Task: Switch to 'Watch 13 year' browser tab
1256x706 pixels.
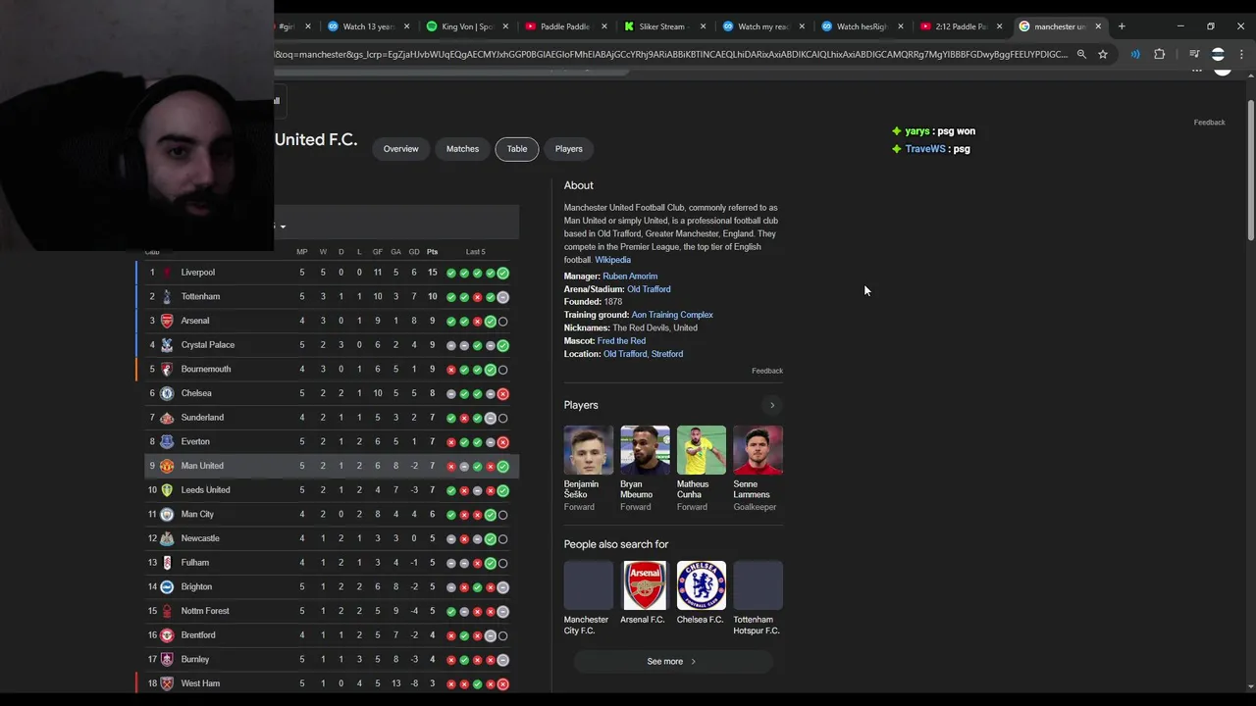Action: (x=368, y=26)
